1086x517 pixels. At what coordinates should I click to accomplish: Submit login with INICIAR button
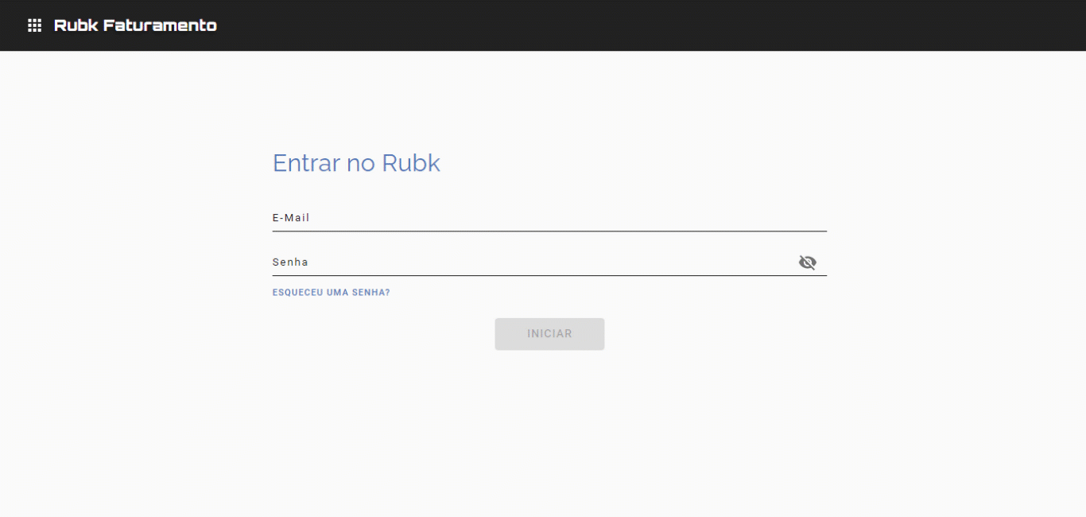click(549, 334)
